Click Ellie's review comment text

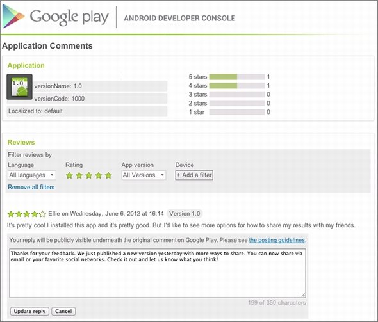[181, 225]
